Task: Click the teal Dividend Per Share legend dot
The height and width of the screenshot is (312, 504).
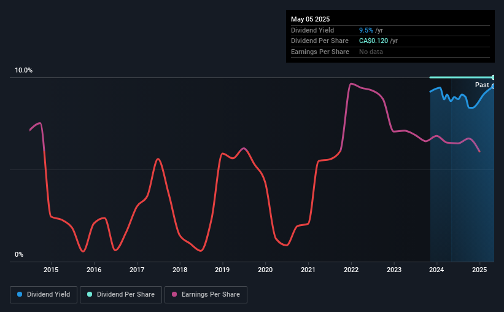Action: point(90,294)
